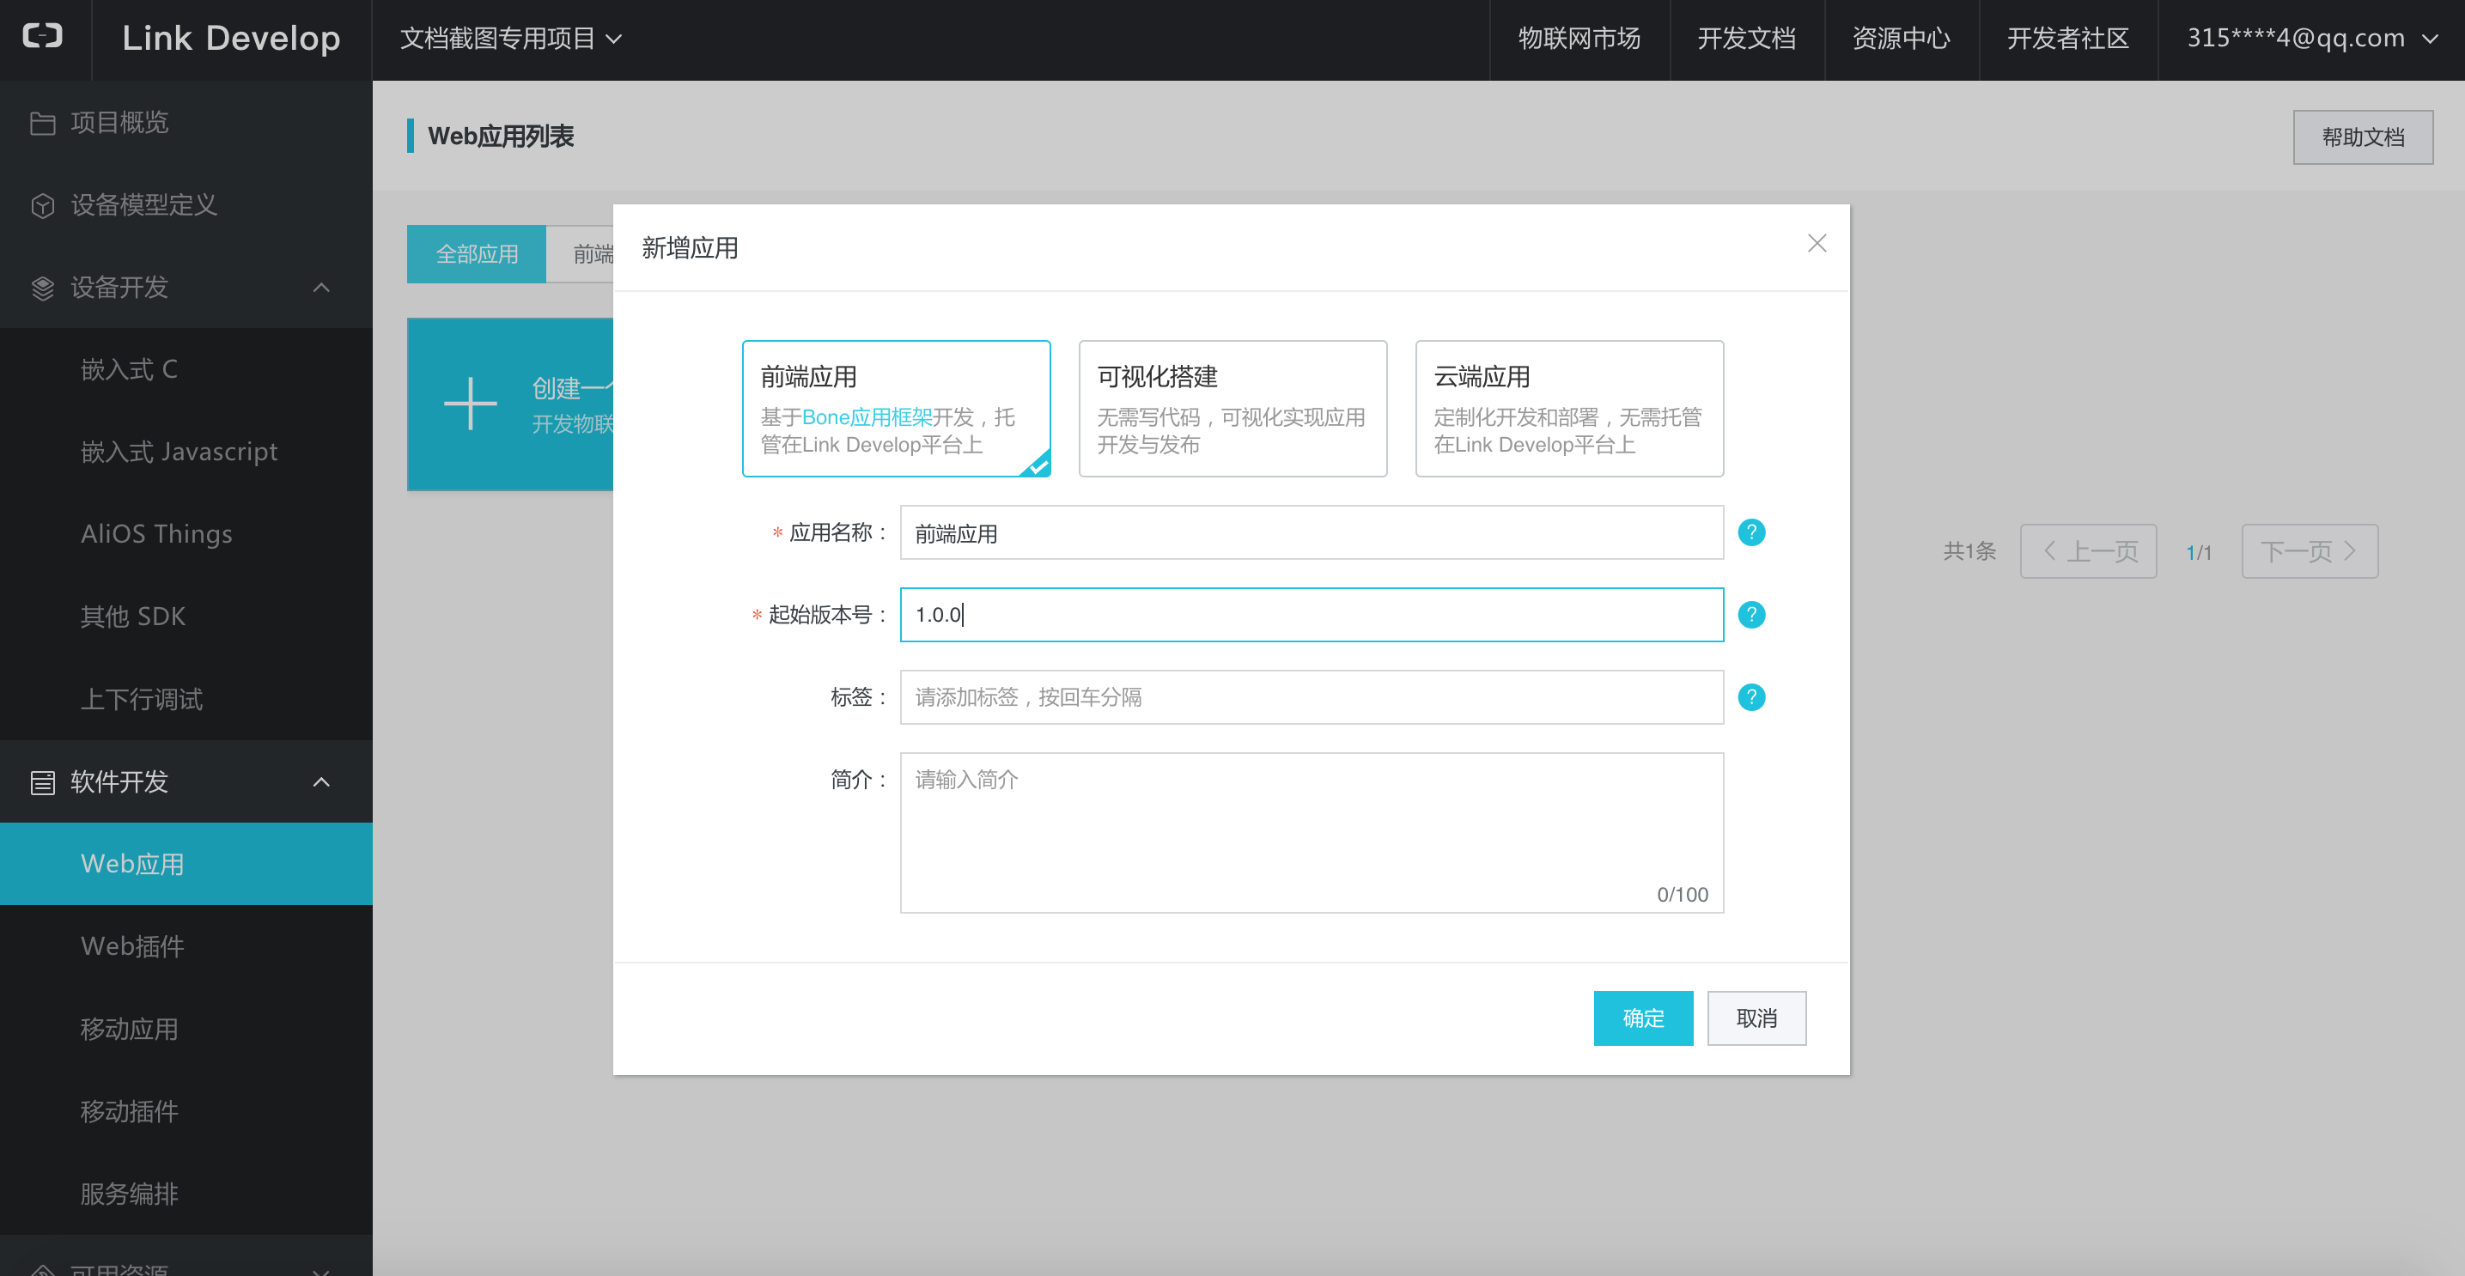Screen dimensions: 2465x1276
Task: Open 嵌入式 Javascript in the sidebar
Action: click(186, 452)
